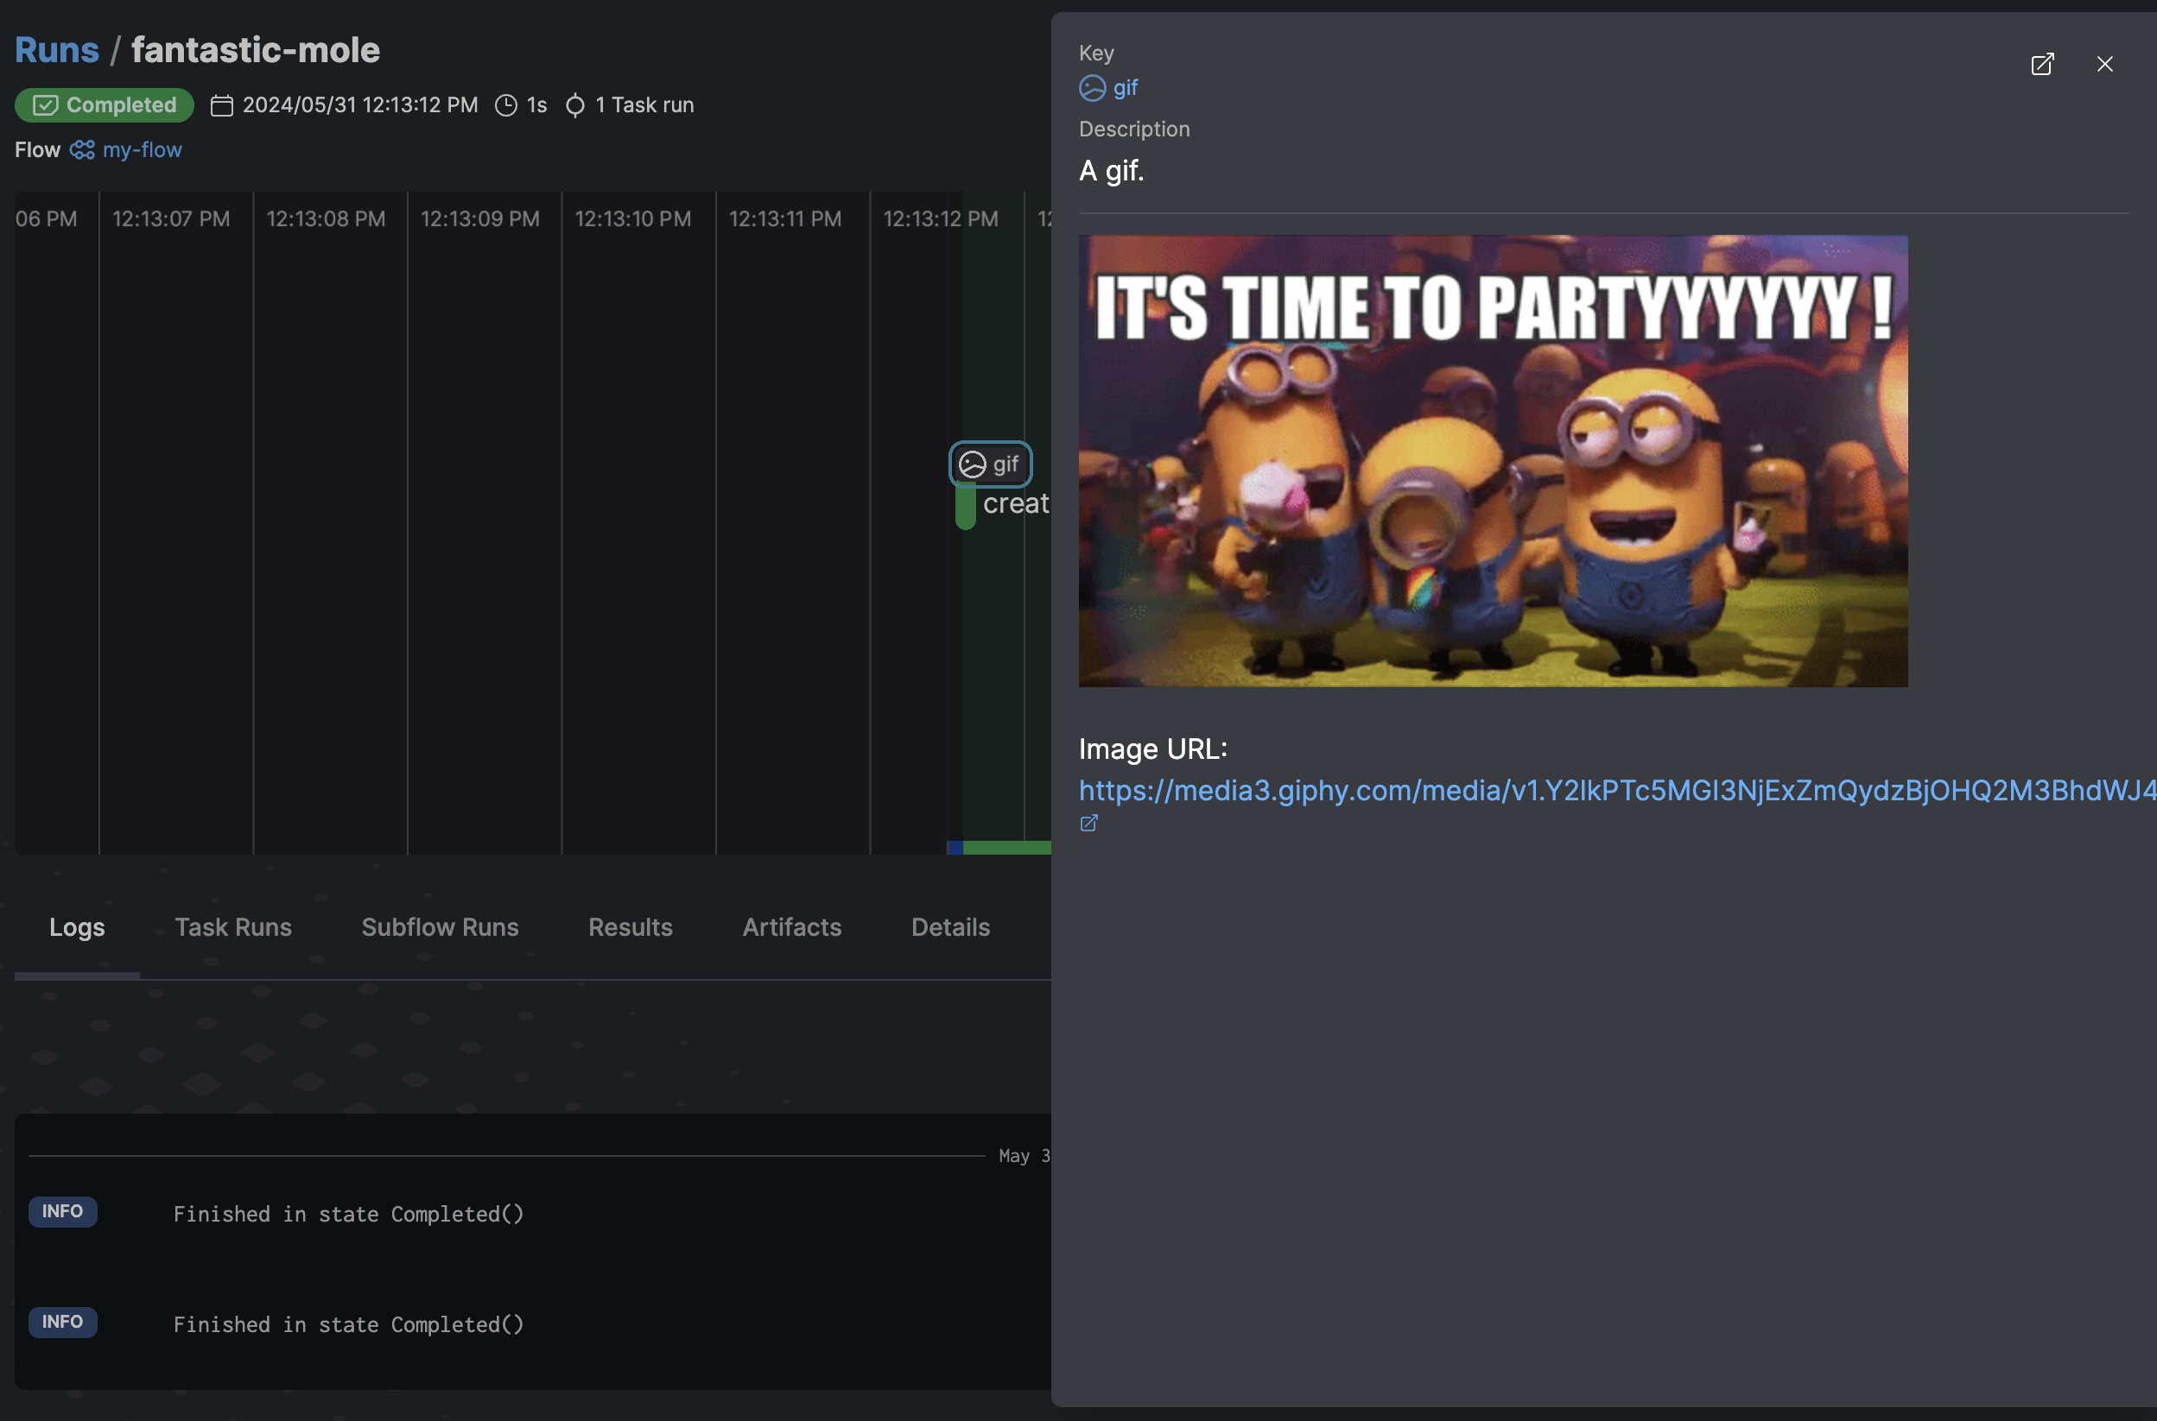Screen dimensions: 2157x1421
Task: Click the flow icon beside my-flow
Action: pos(81,149)
